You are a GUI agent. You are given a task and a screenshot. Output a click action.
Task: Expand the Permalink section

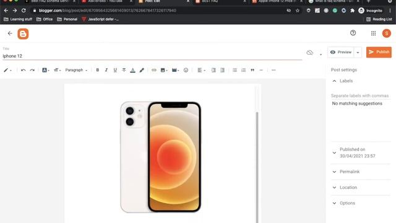pos(334,172)
